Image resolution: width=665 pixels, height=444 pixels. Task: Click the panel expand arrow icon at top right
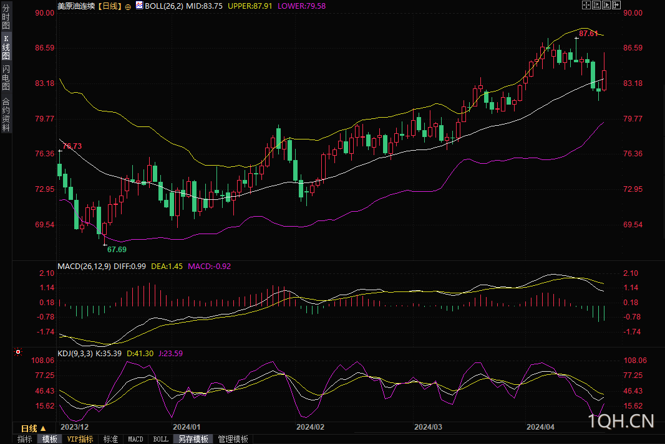tap(616, 5)
